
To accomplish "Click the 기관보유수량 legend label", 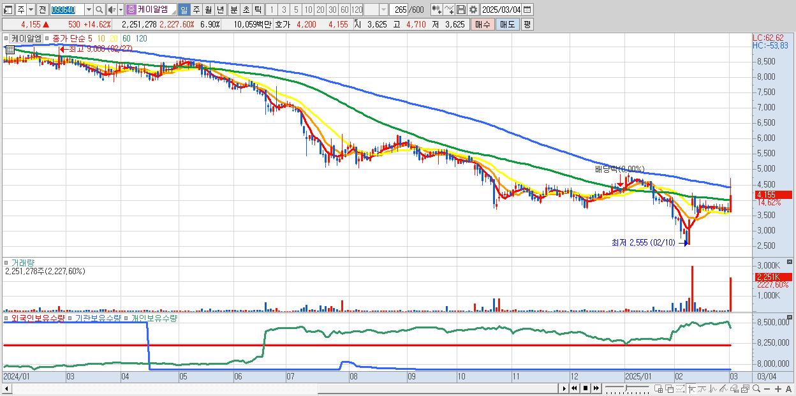I will tap(99, 318).
